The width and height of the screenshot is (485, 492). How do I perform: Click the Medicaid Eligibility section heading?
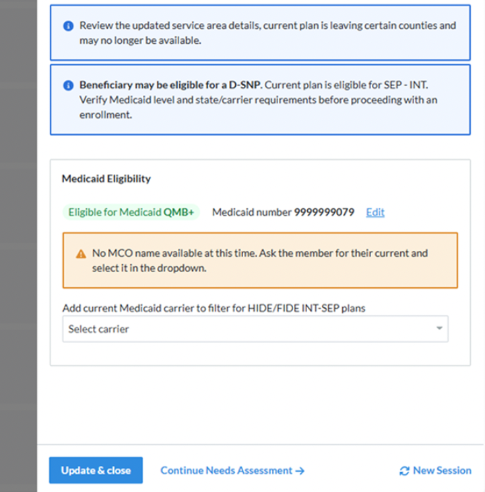coord(106,179)
